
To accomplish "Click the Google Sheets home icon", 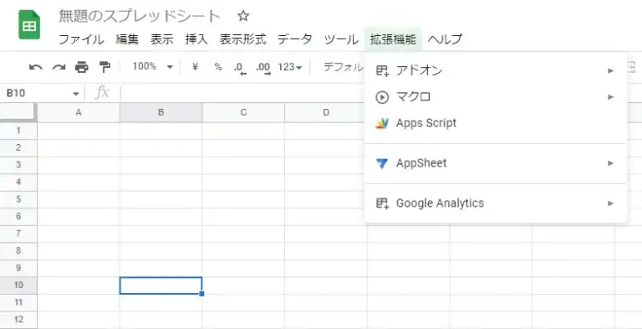I will coord(29,25).
